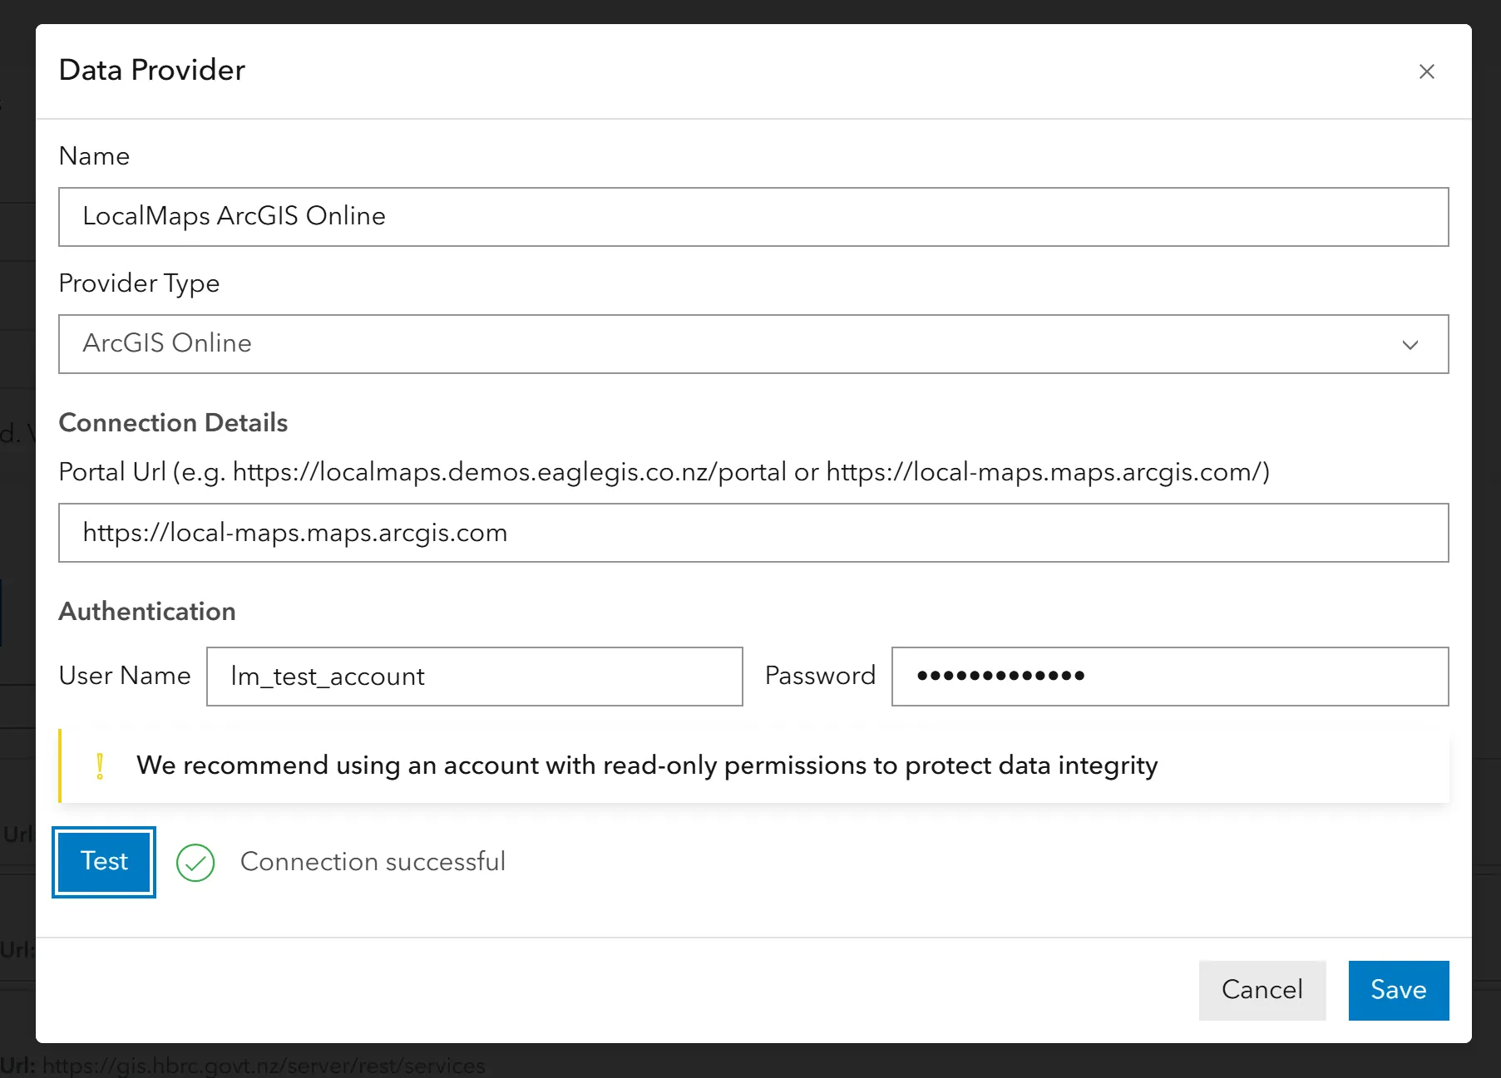
Task: Click the Data Provider dialog title
Action: 152,71
